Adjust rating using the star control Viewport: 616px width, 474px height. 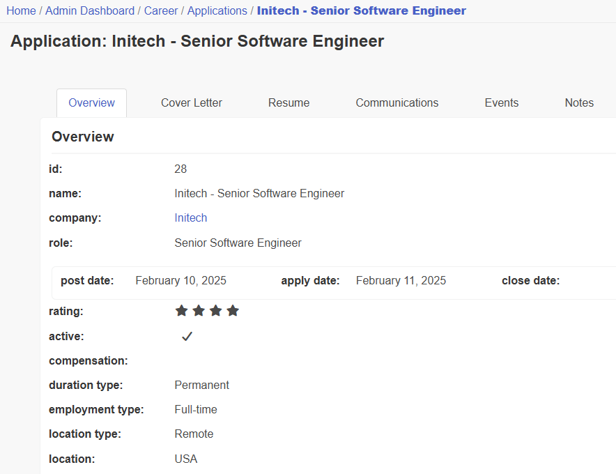(x=207, y=311)
